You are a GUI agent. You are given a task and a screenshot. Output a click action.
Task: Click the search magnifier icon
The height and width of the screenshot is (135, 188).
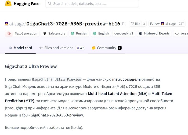coord(49,4)
